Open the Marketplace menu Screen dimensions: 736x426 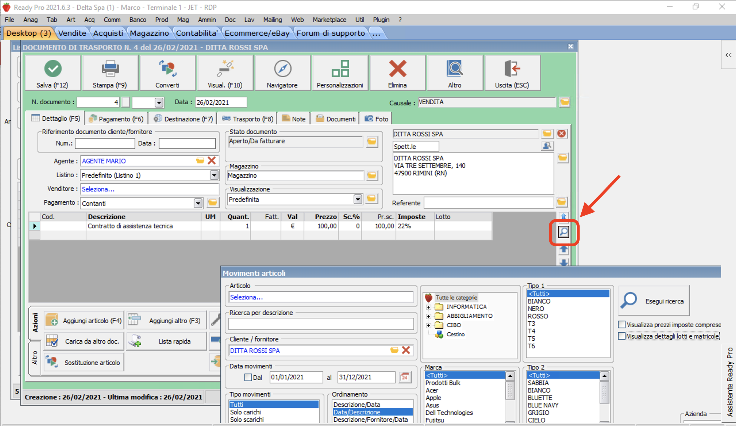[329, 20]
